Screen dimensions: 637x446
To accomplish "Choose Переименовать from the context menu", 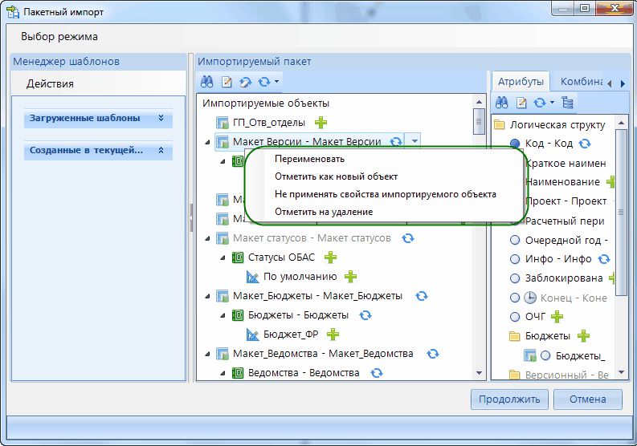I will pyautogui.click(x=305, y=159).
